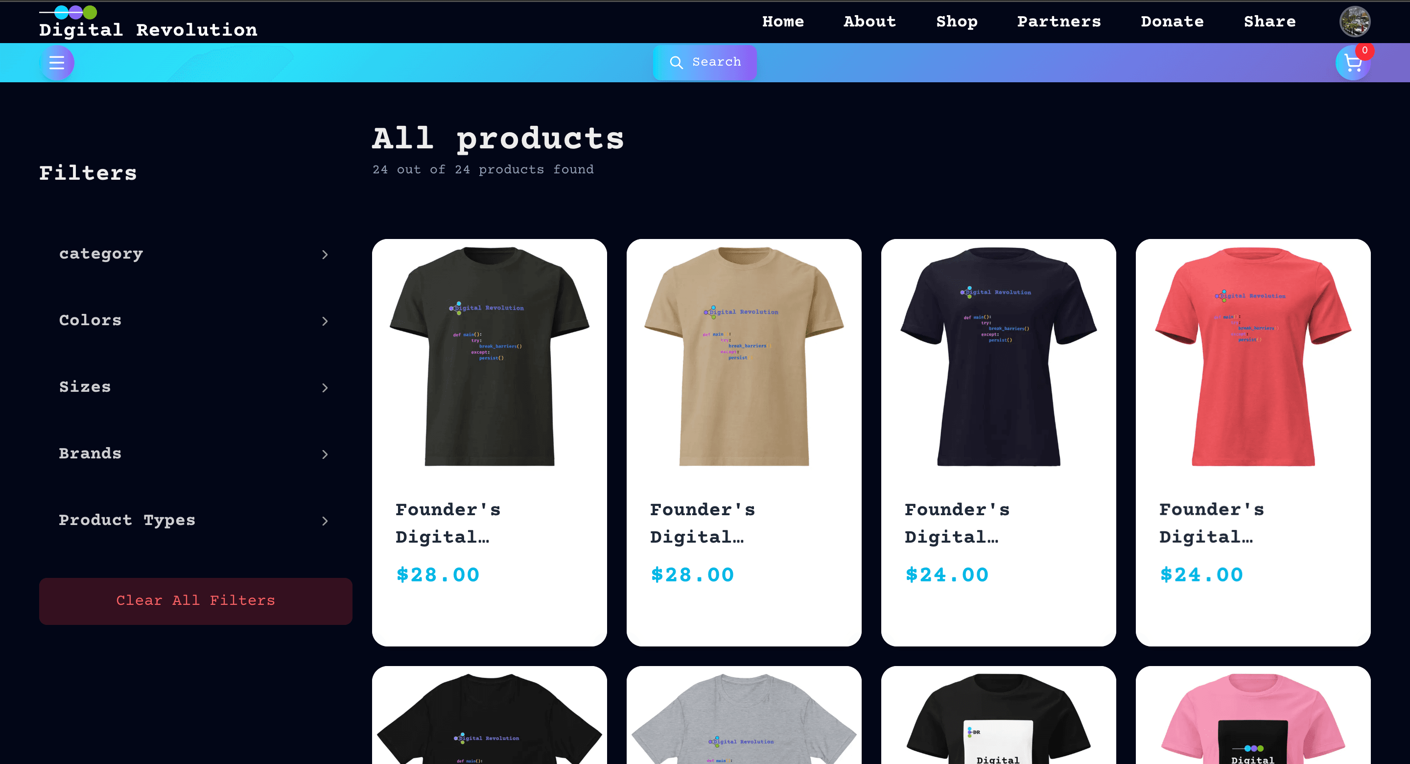This screenshot has height=764, width=1410.
Task: Click the Share link
Action: (x=1270, y=22)
